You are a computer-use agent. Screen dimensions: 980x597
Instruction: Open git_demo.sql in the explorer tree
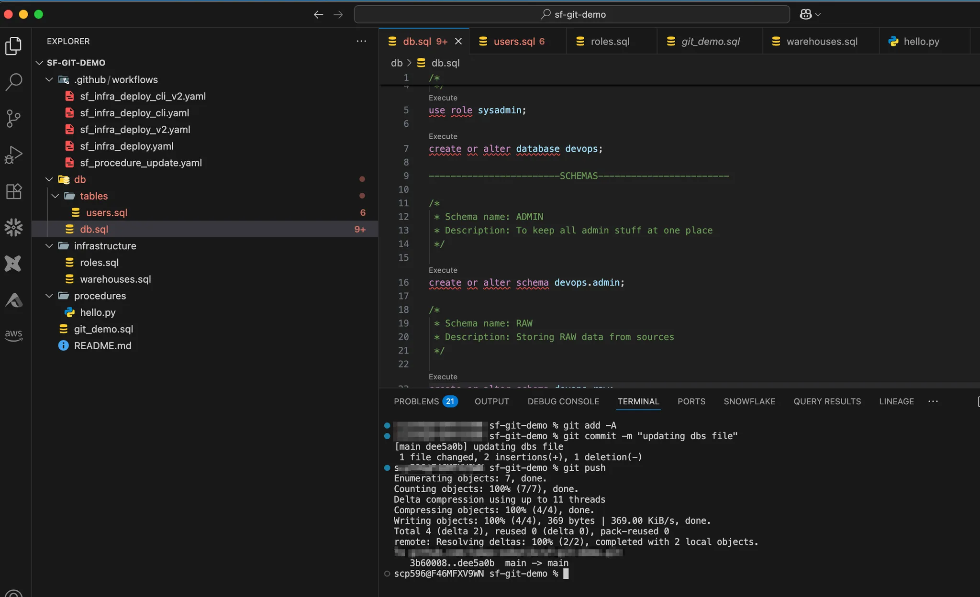pos(103,329)
